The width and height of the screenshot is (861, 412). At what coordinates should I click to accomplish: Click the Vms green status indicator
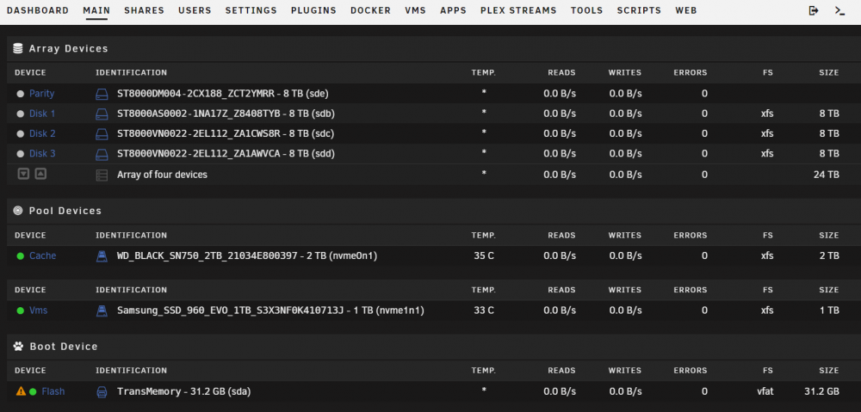point(21,311)
